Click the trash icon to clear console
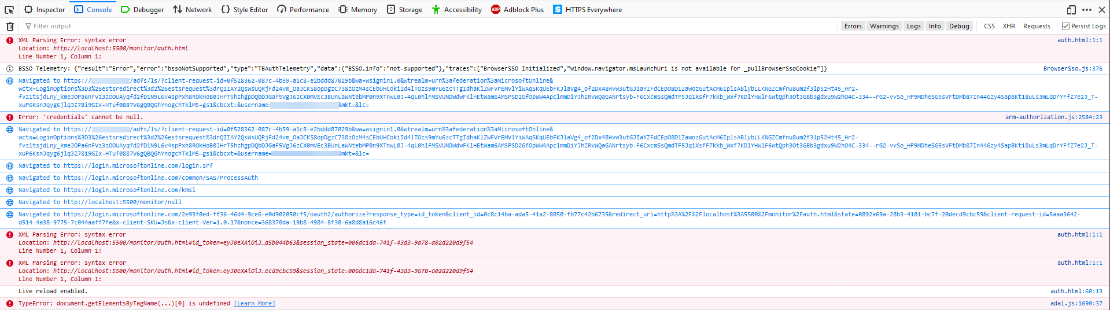 (x=10, y=26)
